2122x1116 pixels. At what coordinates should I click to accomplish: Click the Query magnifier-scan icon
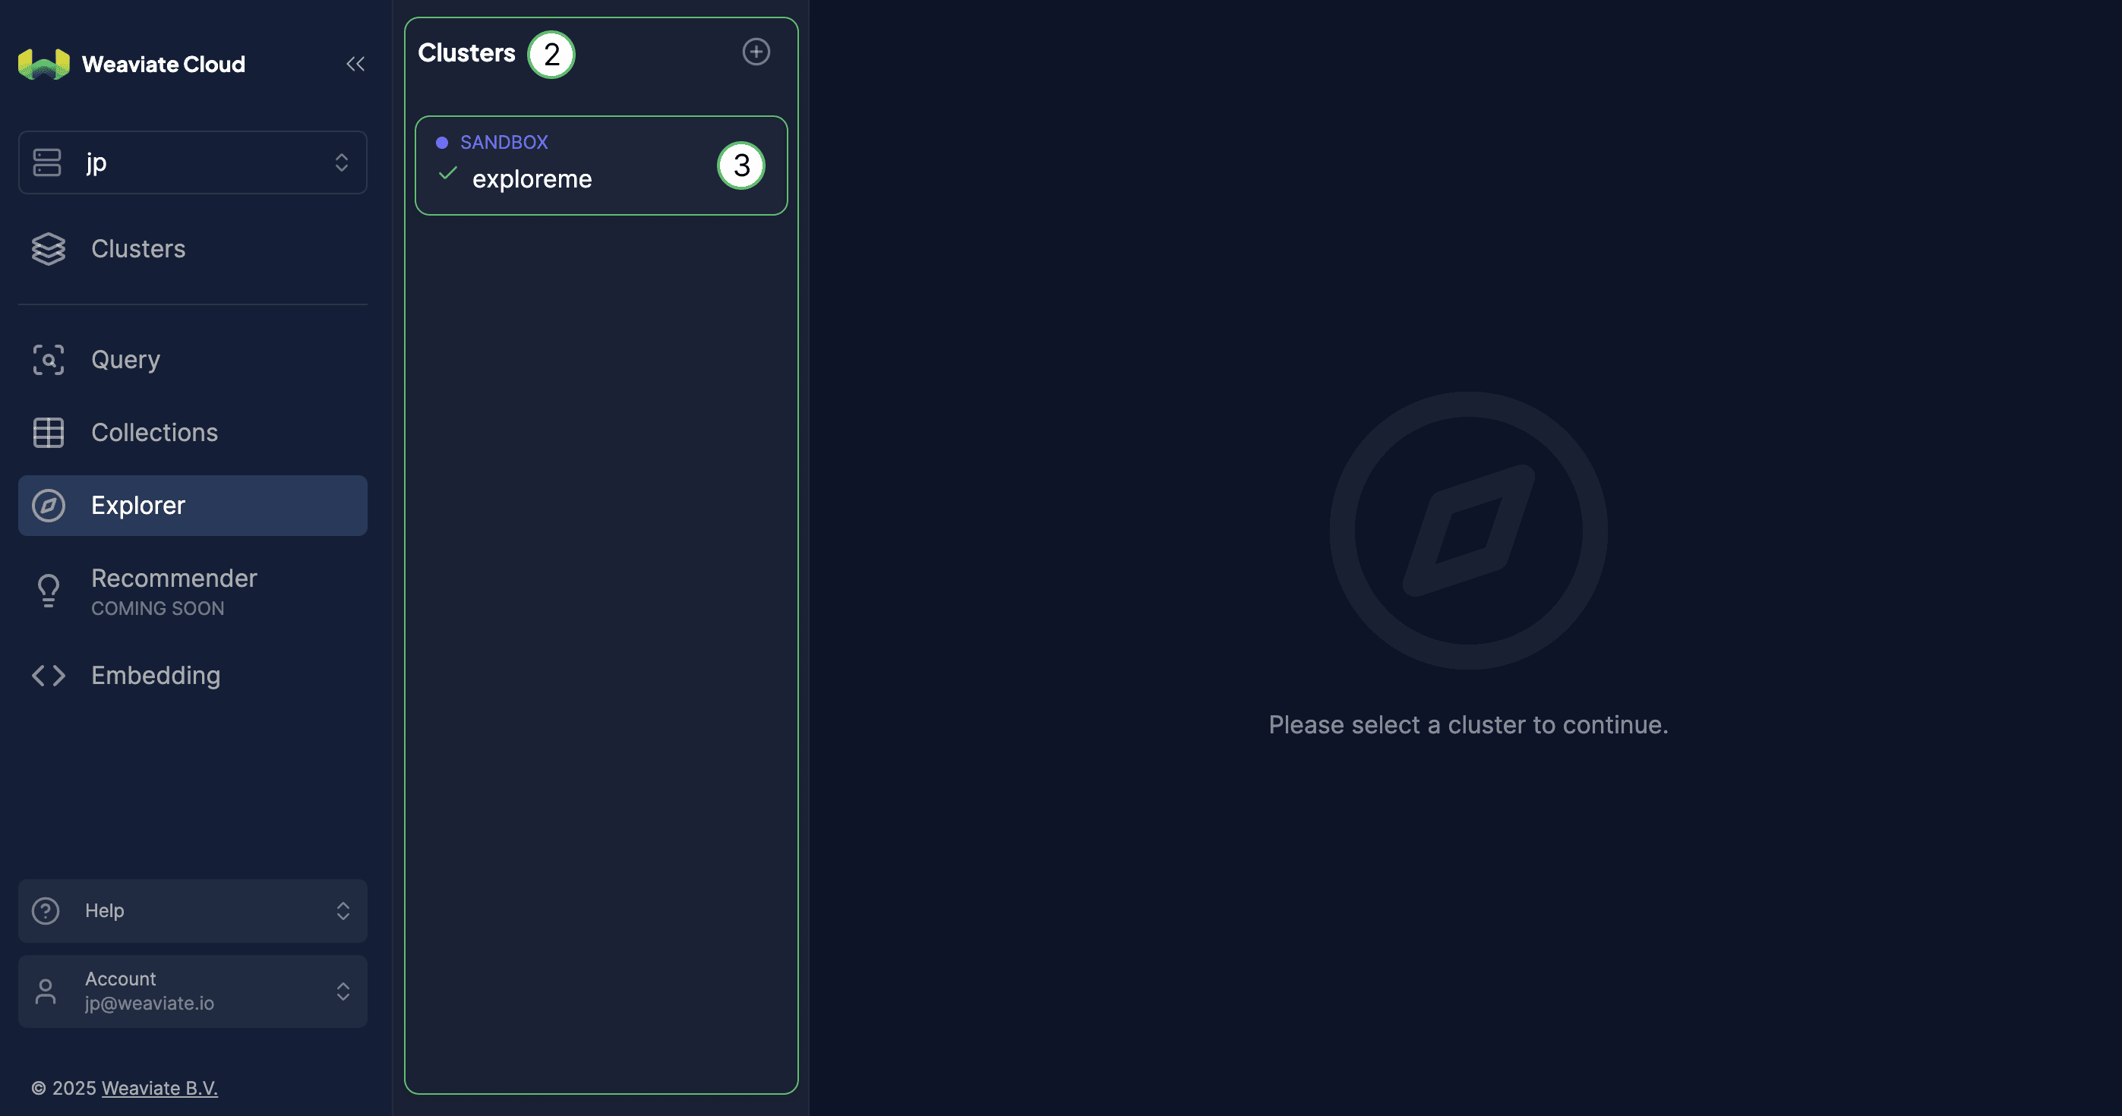(49, 360)
